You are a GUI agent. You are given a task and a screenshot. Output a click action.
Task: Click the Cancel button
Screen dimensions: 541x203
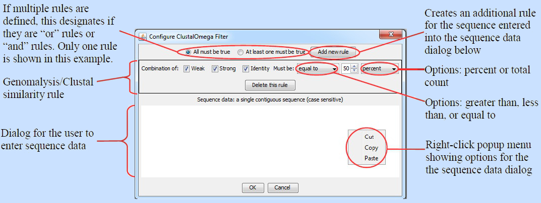(x=282, y=187)
